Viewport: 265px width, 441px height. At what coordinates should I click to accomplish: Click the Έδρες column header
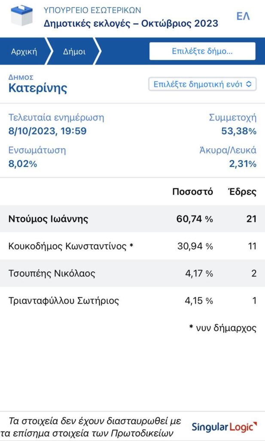243,192
